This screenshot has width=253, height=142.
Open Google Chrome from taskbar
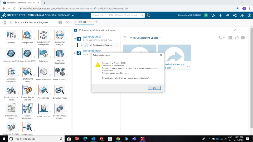coord(118,139)
